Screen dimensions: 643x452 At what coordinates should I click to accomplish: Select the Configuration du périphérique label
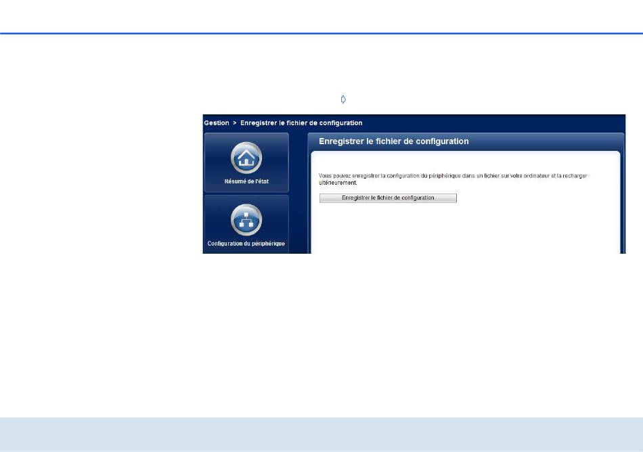coord(246,244)
